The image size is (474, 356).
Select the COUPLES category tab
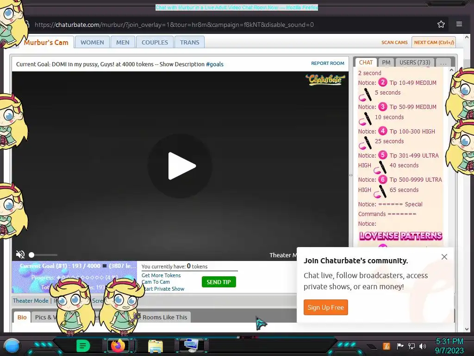click(x=155, y=42)
